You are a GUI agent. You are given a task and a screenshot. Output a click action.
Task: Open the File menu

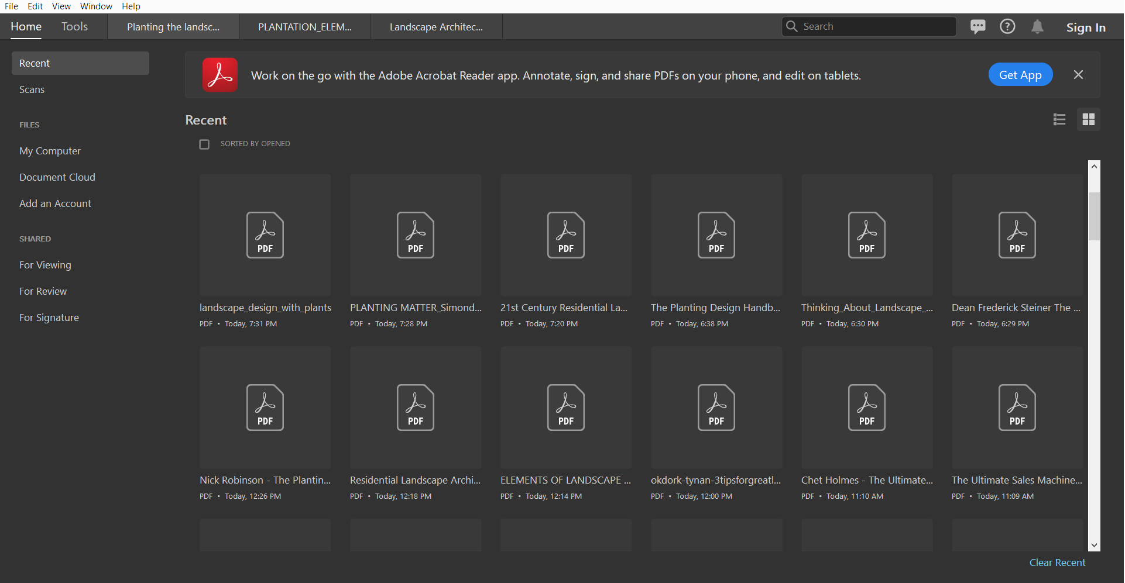pos(11,6)
